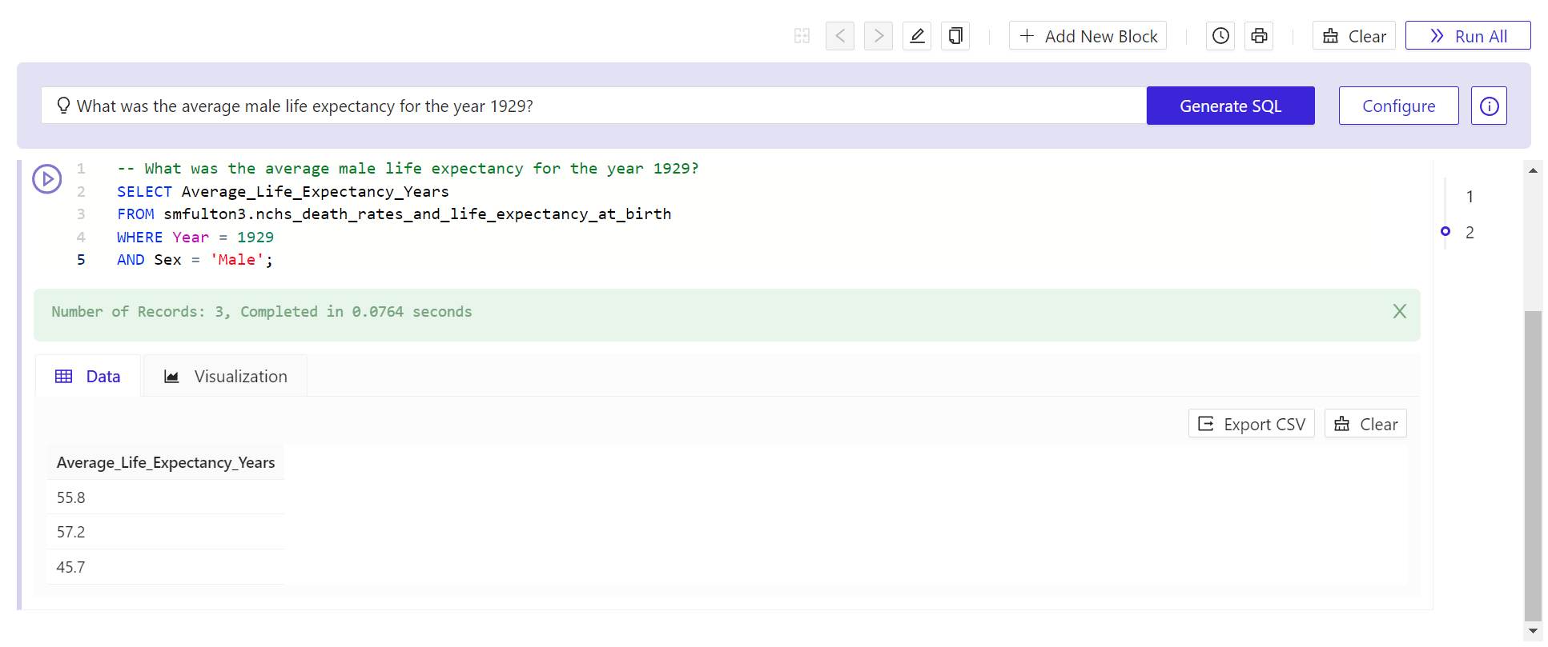This screenshot has height=647, width=1548.
Task: Run the SQL block with the play icon
Action: point(46,178)
